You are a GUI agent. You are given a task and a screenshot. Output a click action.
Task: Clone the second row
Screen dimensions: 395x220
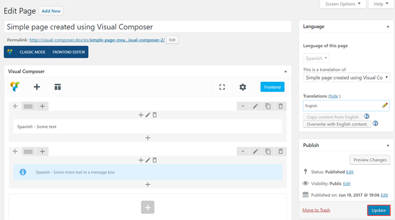tap(268, 152)
